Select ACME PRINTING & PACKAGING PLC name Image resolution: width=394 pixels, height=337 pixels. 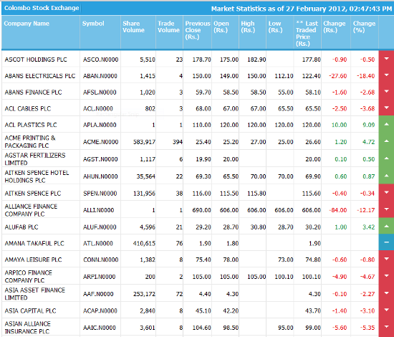tap(30, 142)
